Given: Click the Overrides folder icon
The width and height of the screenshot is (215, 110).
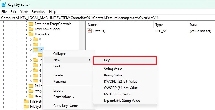Looking at the screenshot, I should (31, 34).
